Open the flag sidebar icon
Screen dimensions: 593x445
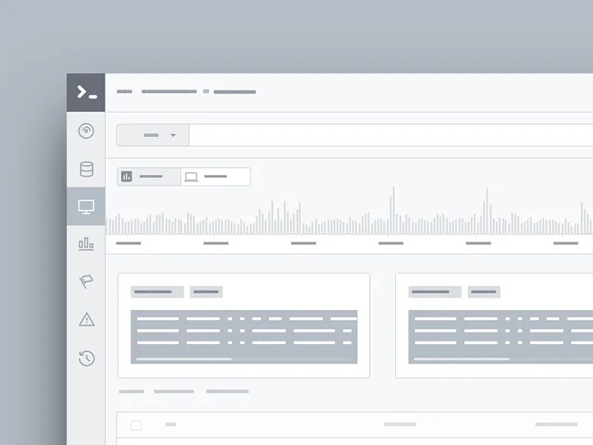[86, 282]
